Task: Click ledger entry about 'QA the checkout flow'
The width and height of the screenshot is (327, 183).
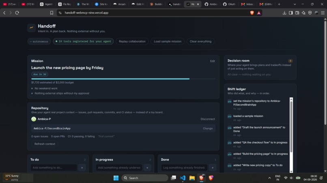Action: [260, 143]
